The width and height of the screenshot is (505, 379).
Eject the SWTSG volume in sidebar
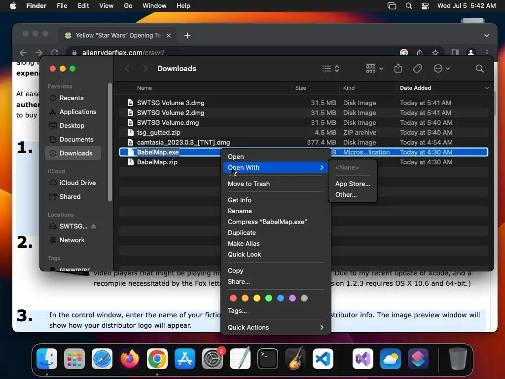(93, 226)
